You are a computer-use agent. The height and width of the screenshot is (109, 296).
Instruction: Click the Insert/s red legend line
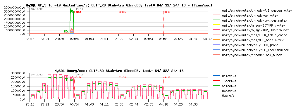[x=216, y=81]
